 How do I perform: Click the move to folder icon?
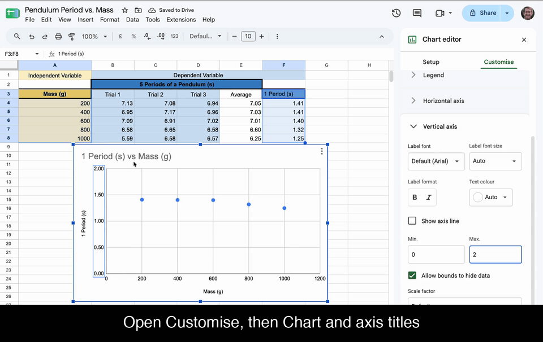click(x=138, y=10)
